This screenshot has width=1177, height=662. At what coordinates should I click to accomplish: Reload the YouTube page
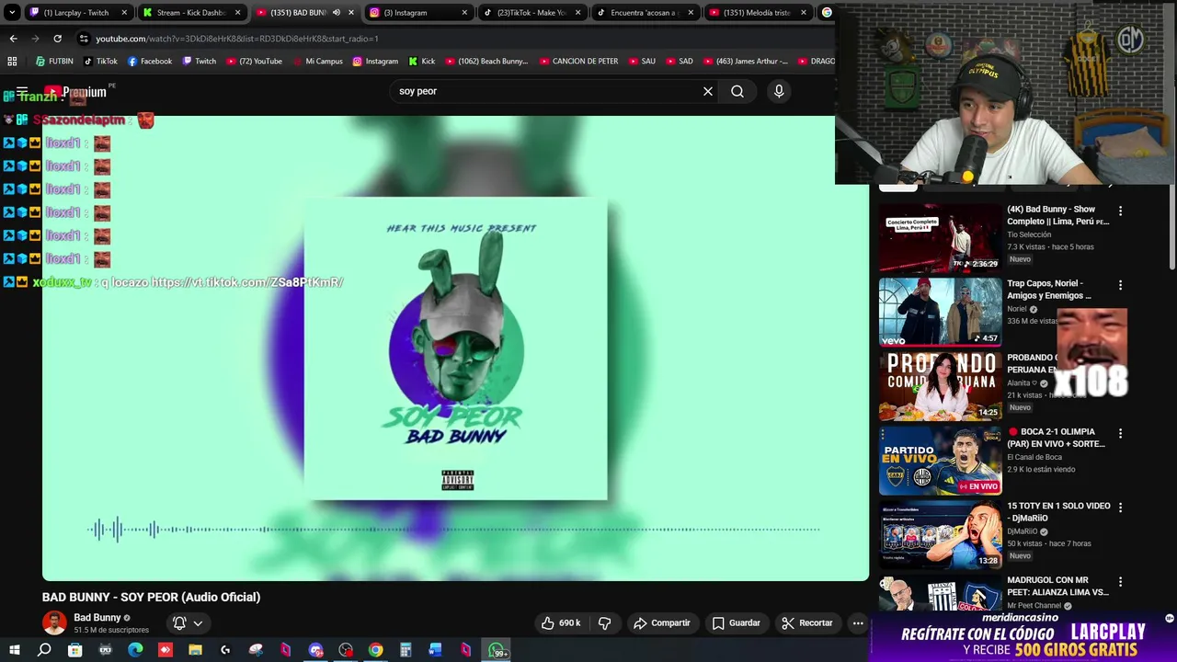click(57, 38)
